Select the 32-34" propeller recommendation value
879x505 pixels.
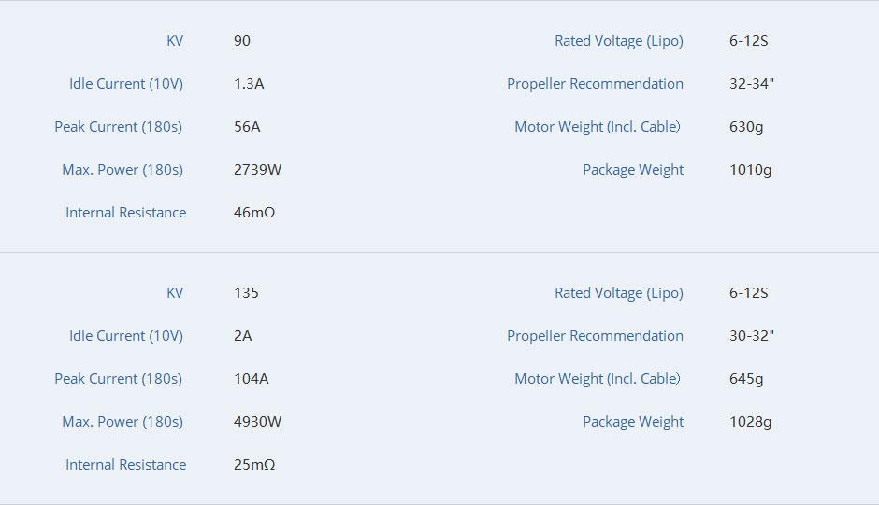coord(752,84)
